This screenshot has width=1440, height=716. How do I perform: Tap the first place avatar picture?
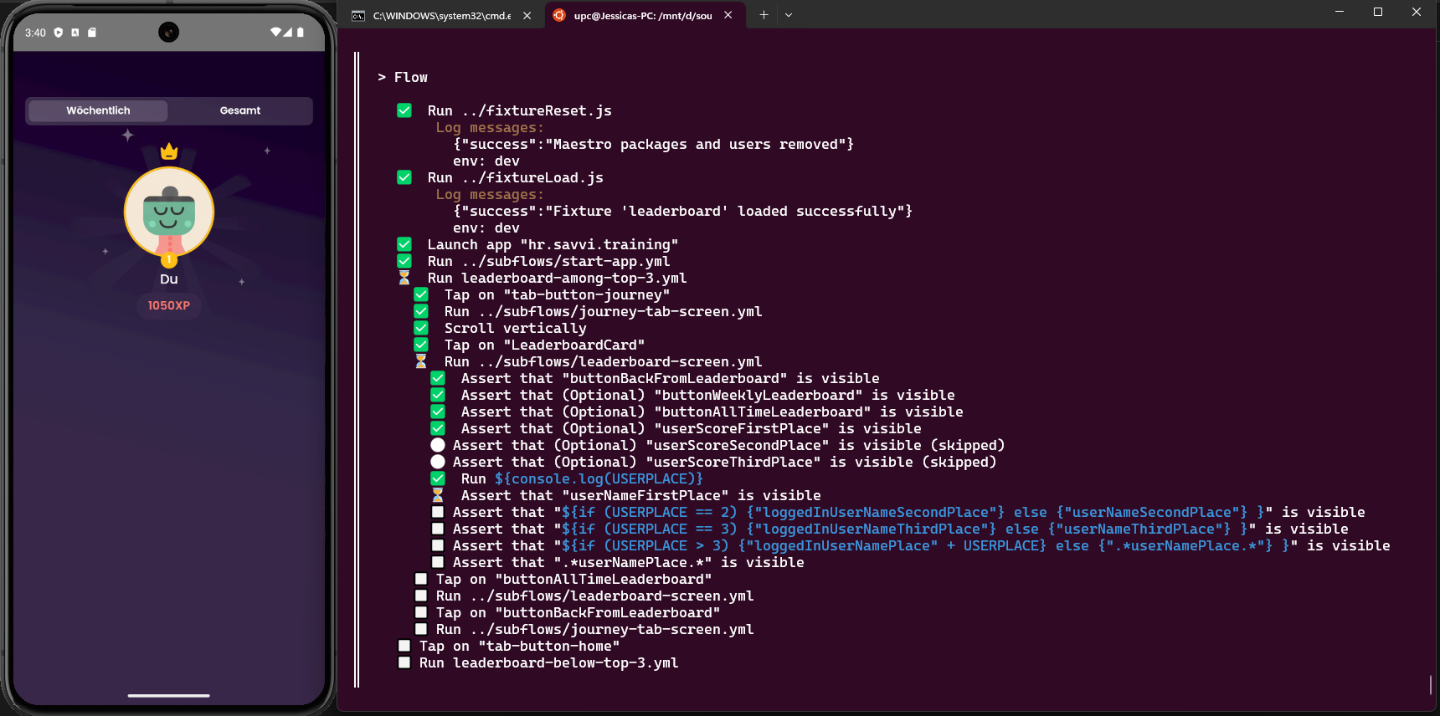(x=169, y=212)
